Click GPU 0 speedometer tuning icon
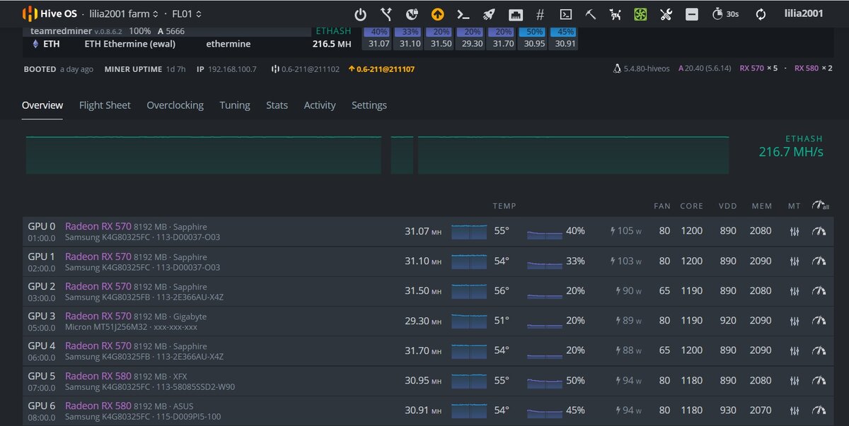Viewport: 849px width, 426px height. coord(819,232)
